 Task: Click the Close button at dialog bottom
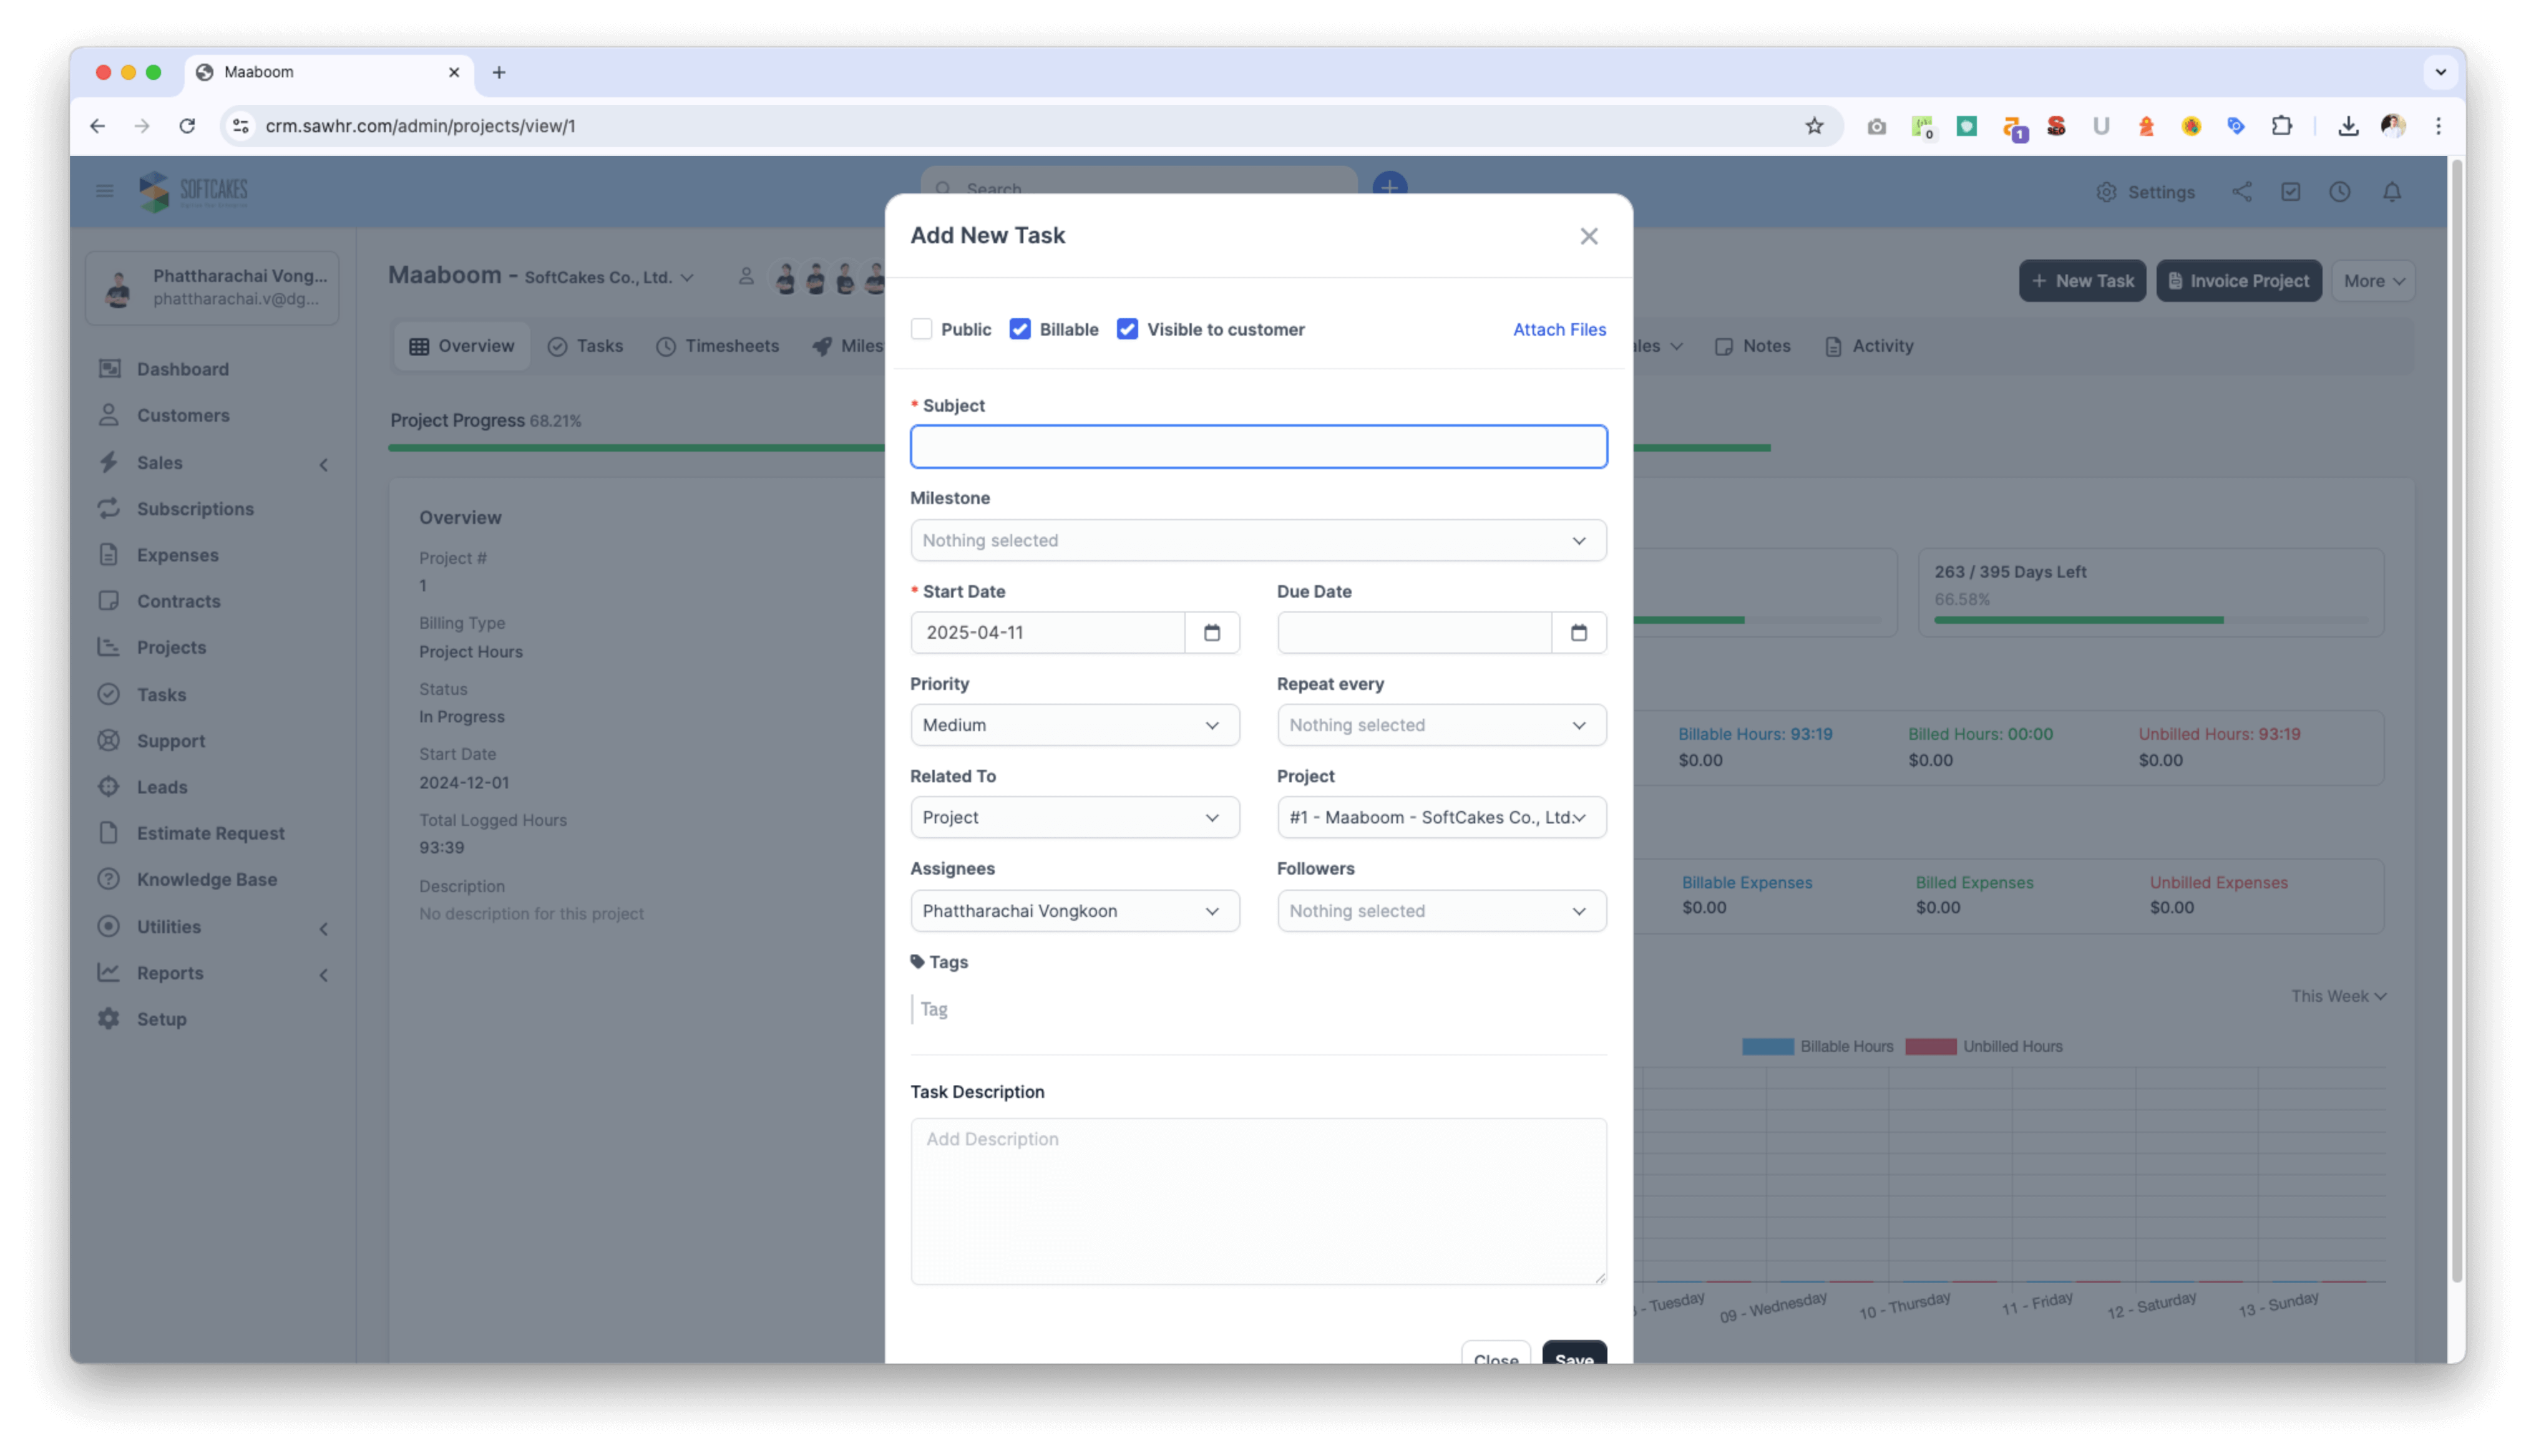tap(1495, 1352)
